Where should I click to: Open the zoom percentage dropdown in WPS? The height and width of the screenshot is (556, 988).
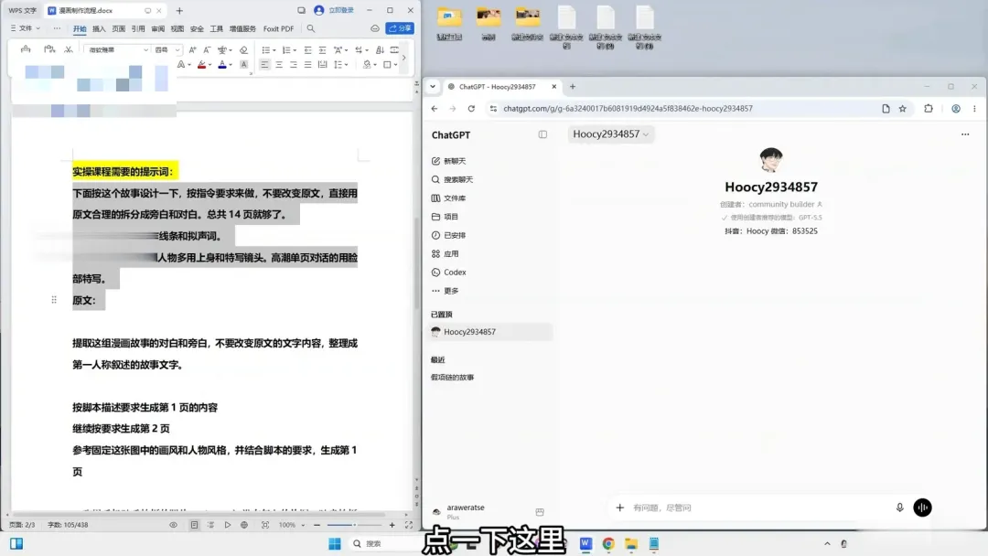303,525
